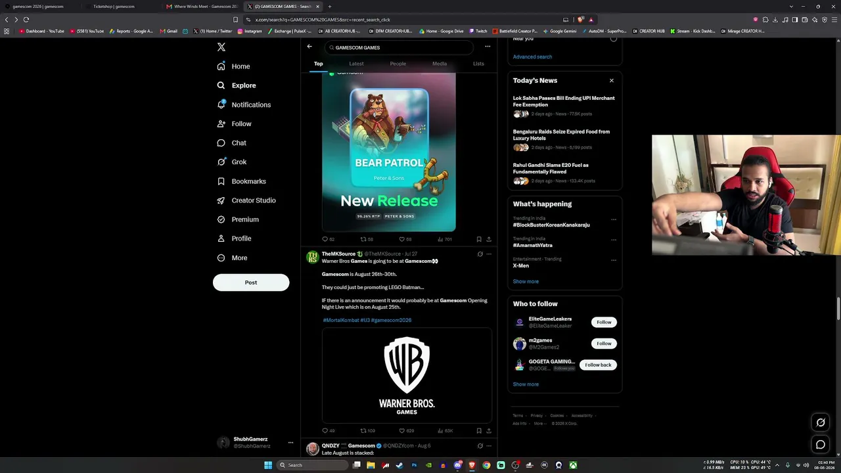Viewport: 841px width, 473px height.
Task: Bookmark the Bear Patrol post
Action: tap(479, 239)
